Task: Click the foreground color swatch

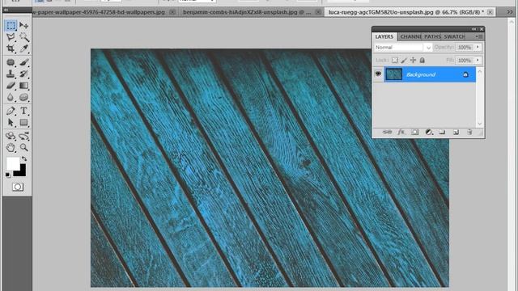Action: pyautogui.click(x=12, y=163)
